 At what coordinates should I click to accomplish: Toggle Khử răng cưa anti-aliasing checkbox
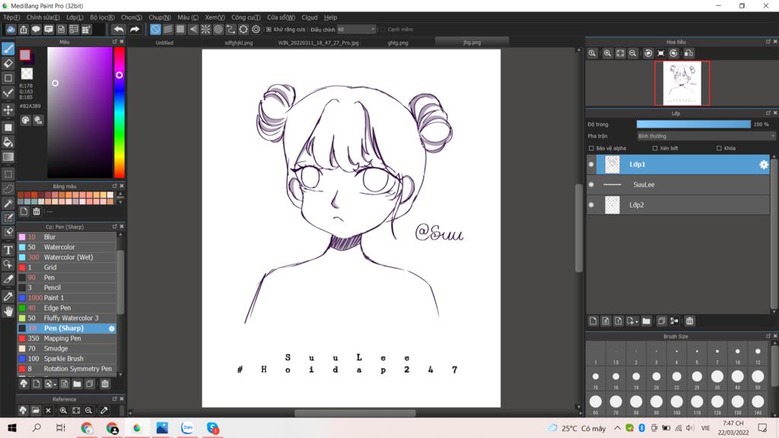(269, 30)
